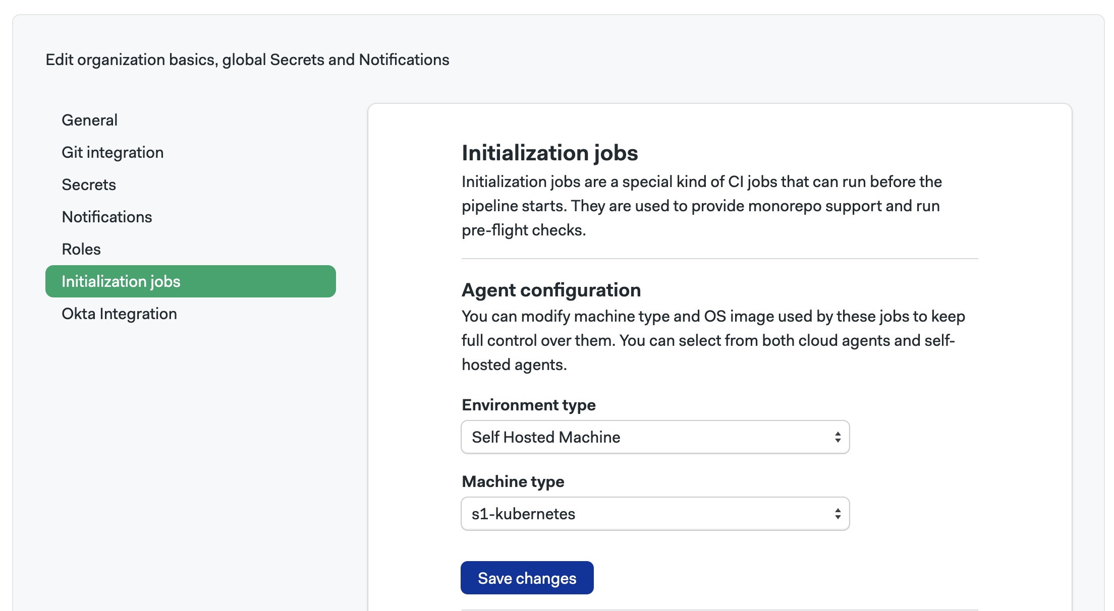Image resolution: width=1114 pixels, height=611 pixels.
Task: Go to the Roles section
Action: (81, 249)
